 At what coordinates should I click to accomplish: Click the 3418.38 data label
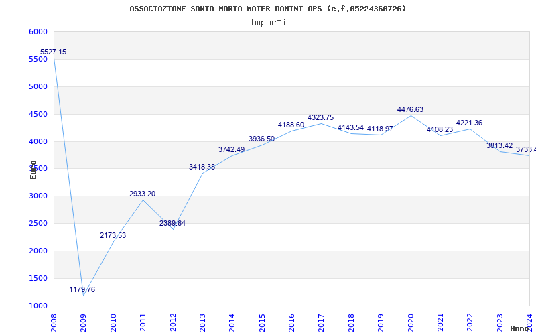[202, 167]
